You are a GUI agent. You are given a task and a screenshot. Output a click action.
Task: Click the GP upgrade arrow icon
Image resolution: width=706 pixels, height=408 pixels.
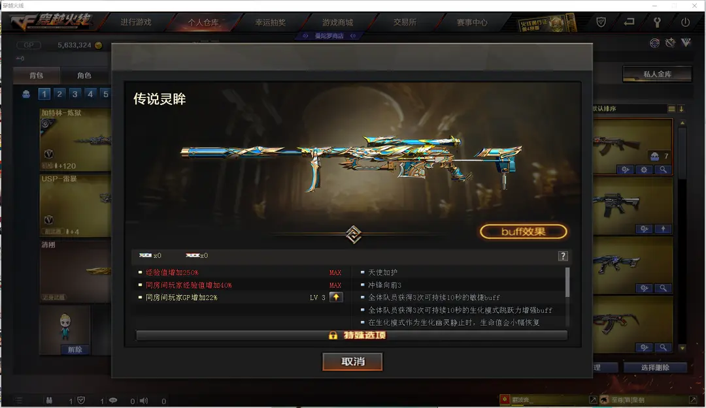pyautogui.click(x=336, y=297)
